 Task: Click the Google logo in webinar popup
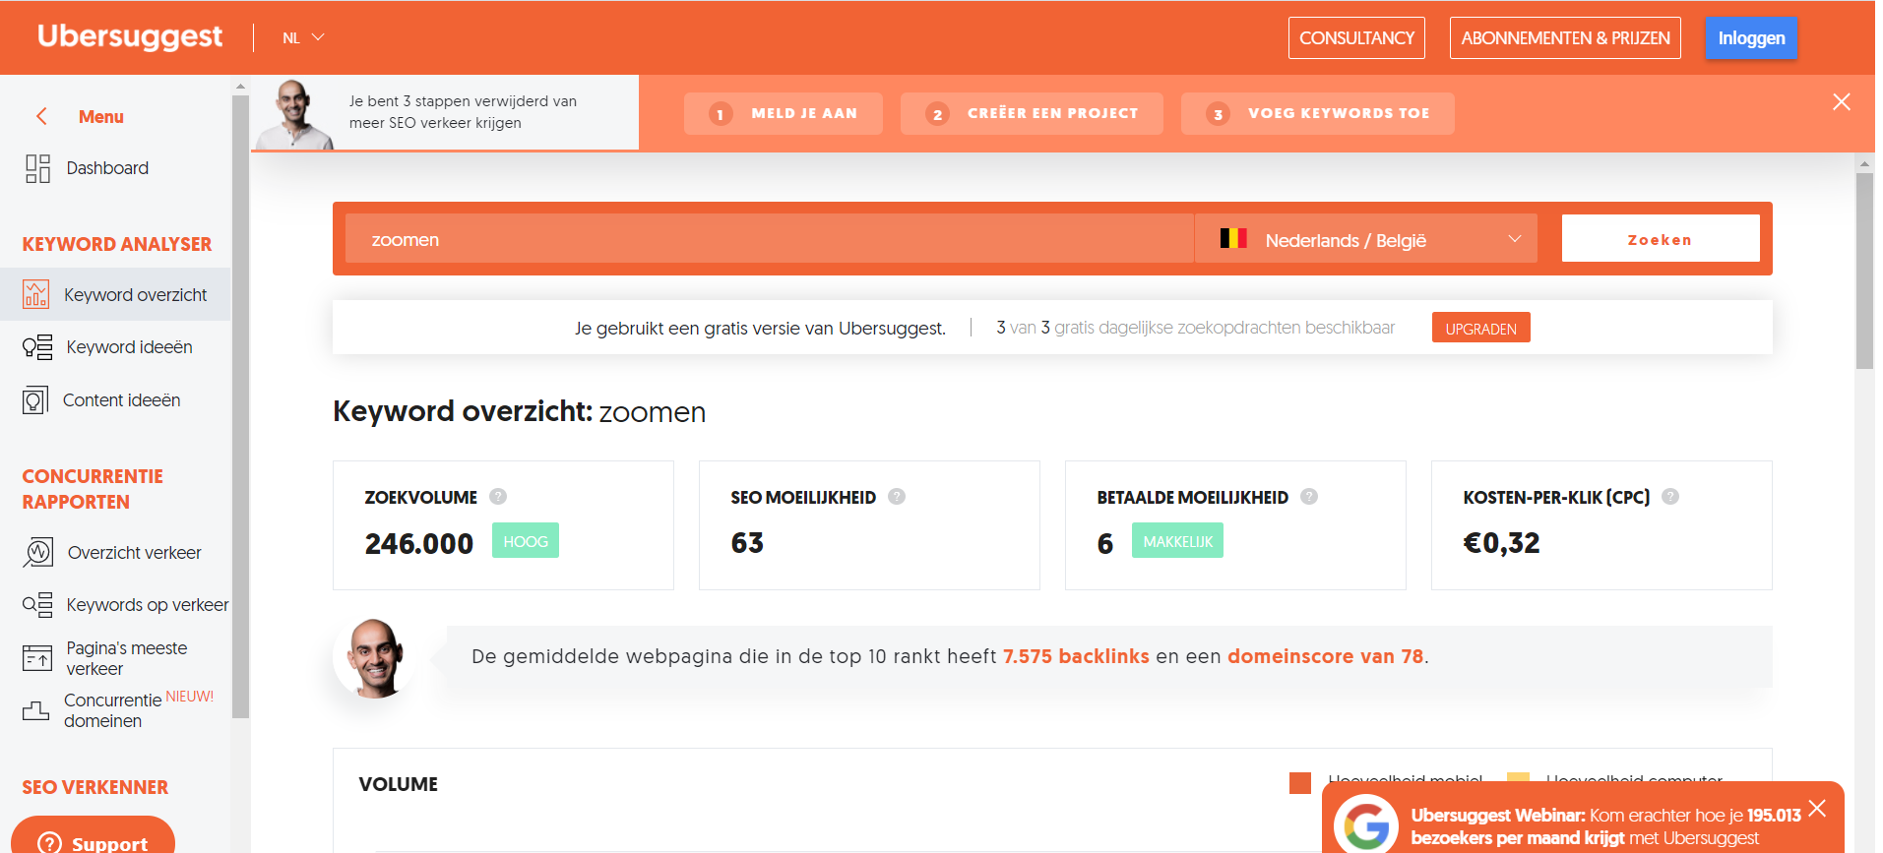point(1366,824)
